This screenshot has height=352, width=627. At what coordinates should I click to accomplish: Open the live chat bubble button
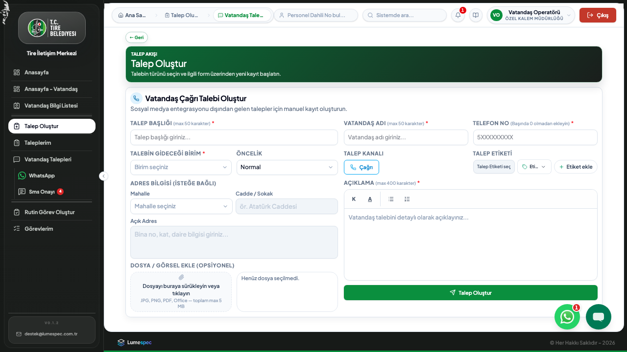(599, 317)
